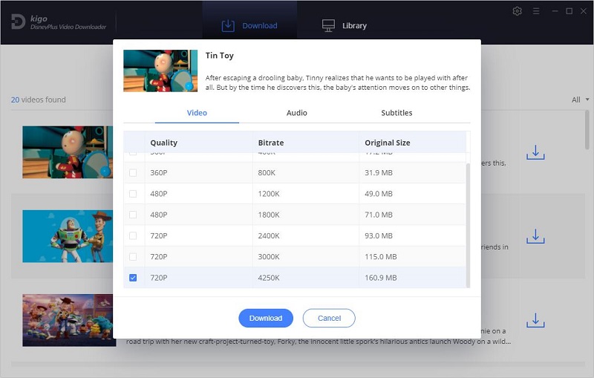Screen dimensions: 594x378
Task: Switch to the Audio tab
Action: 296,113
